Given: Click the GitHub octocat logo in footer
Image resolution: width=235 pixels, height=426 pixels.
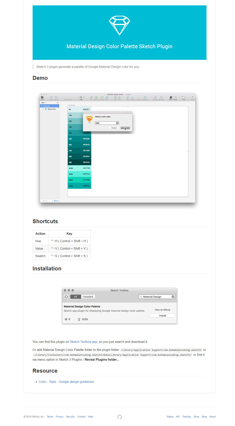Looking at the screenshot, I should pyautogui.click(x=119, y=417).
